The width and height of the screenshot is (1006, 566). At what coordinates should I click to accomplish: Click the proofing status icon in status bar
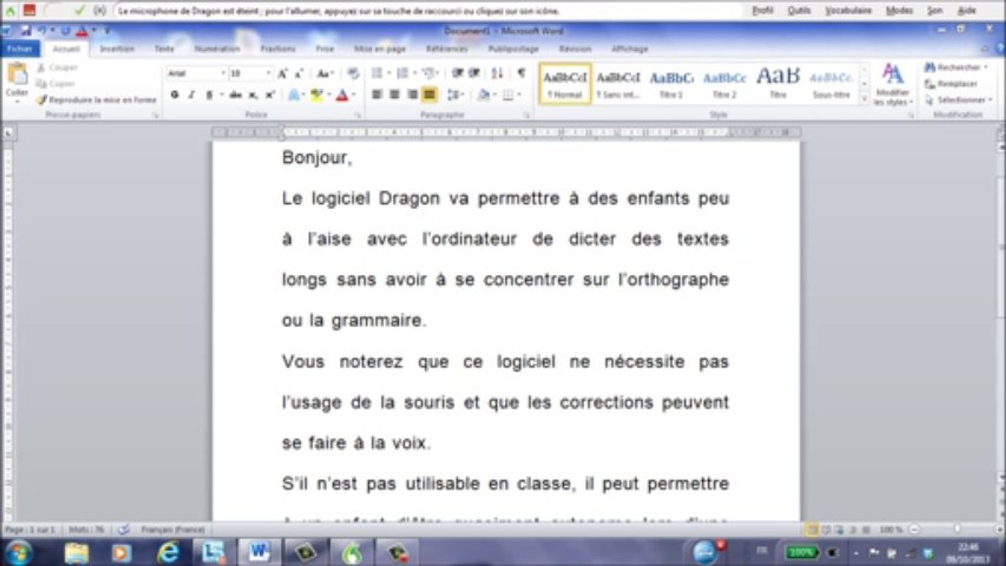coord(123,530)
